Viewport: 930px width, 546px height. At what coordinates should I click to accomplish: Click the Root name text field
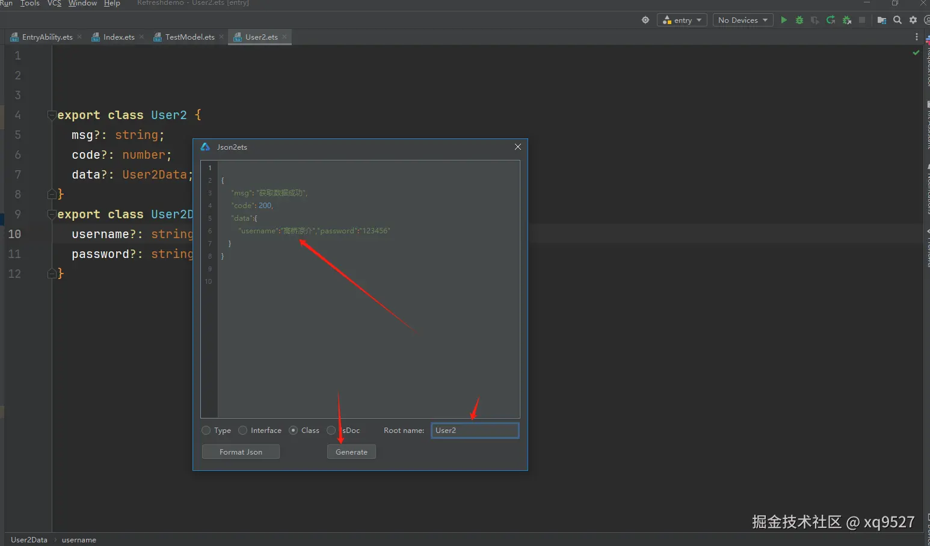(x=475, y=431)
